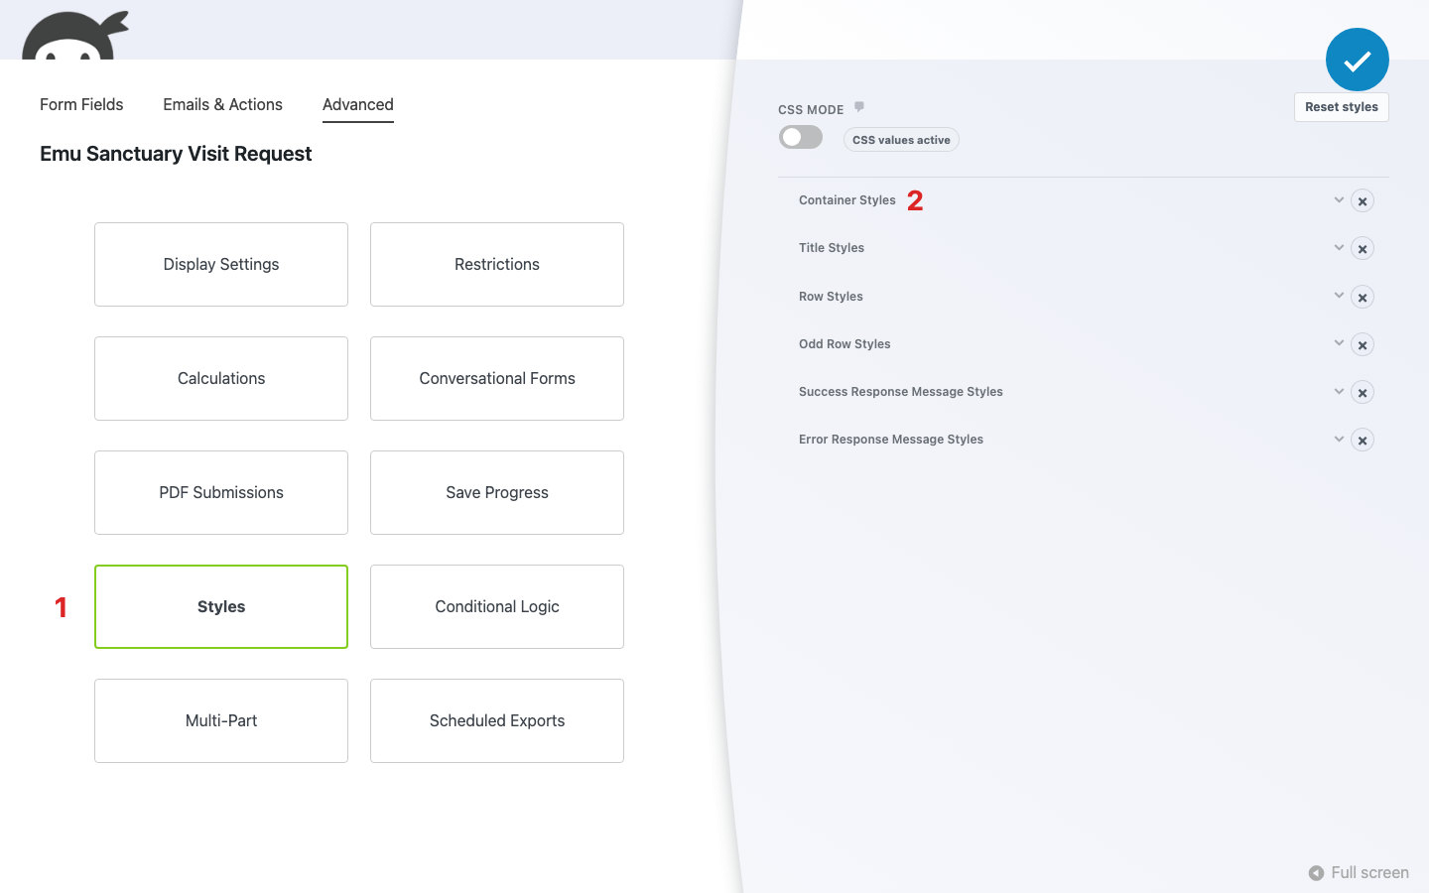This screenshot has width=1429, height=893.
Task: Open Multi-Part settings
Action: pyautogui.click(x=221, y=720)
